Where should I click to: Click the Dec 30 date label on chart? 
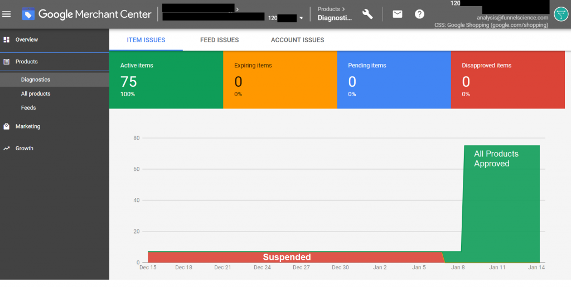[x=340, y=268]
